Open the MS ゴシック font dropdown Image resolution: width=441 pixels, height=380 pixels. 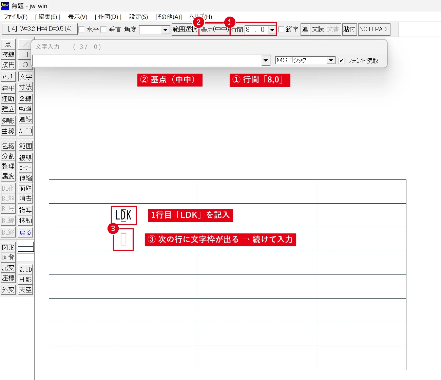(331, 60)
